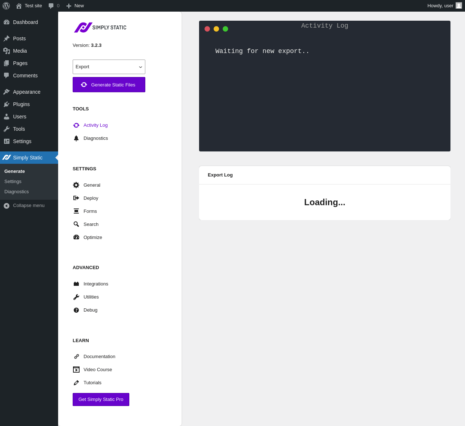This screenshot has height=426, width=465.
Task: Click the 'Loading...' text
Action: [x=325, y=202]
